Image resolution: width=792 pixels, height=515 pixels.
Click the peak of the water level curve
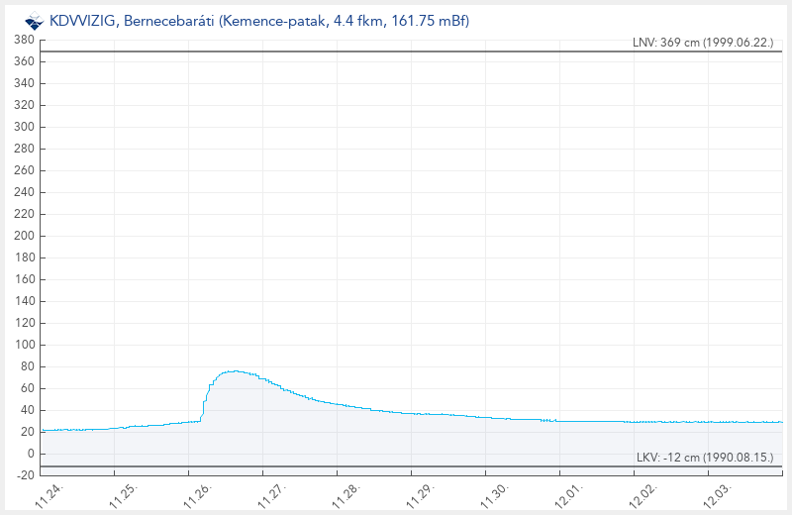coord(233,371)
